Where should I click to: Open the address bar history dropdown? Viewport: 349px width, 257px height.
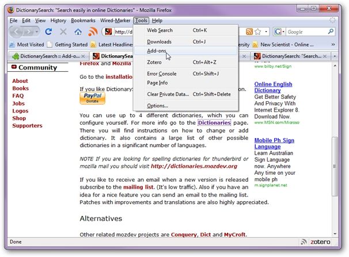[x=266, y=32]
